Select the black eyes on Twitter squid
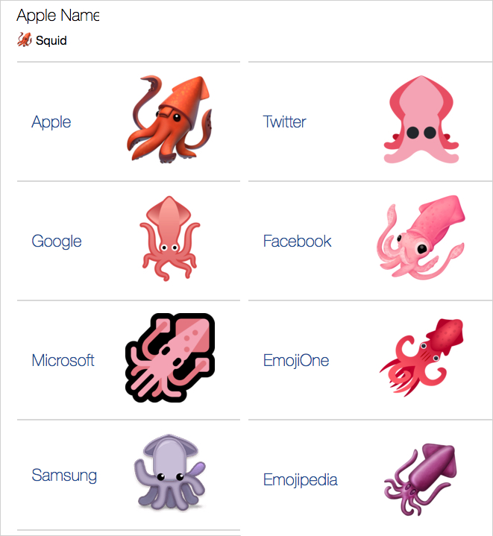 coord(421,132)
